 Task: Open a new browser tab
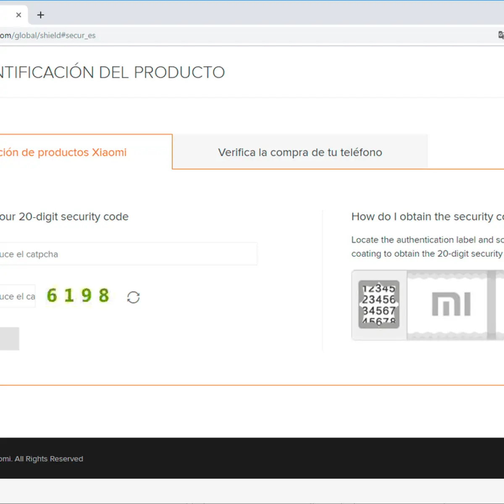(x=41, y=15)
